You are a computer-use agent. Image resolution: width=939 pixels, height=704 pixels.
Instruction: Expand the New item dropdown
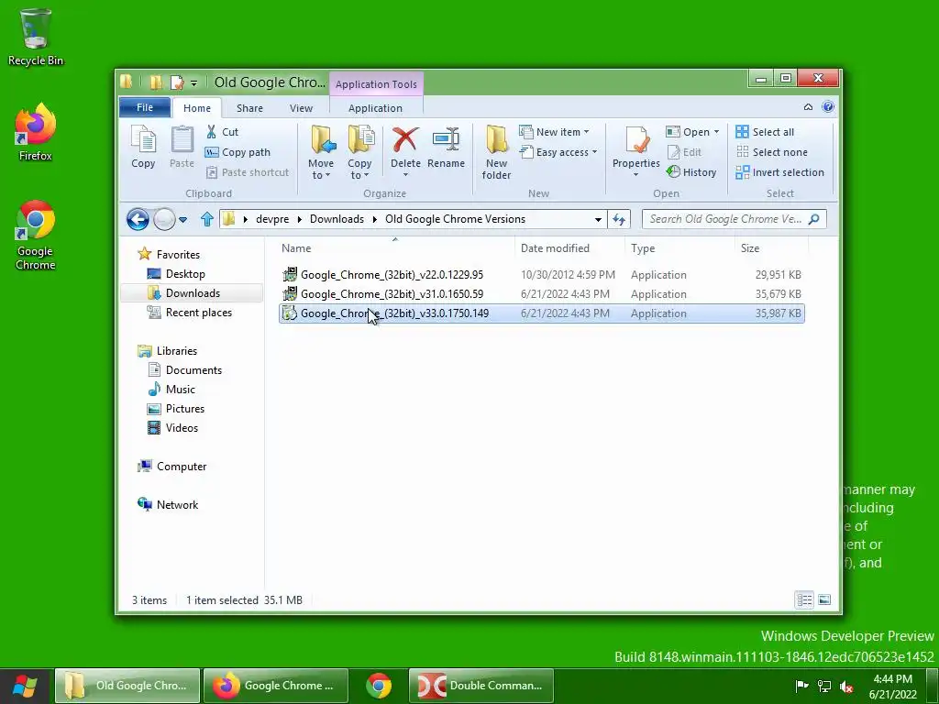(586, 132)
